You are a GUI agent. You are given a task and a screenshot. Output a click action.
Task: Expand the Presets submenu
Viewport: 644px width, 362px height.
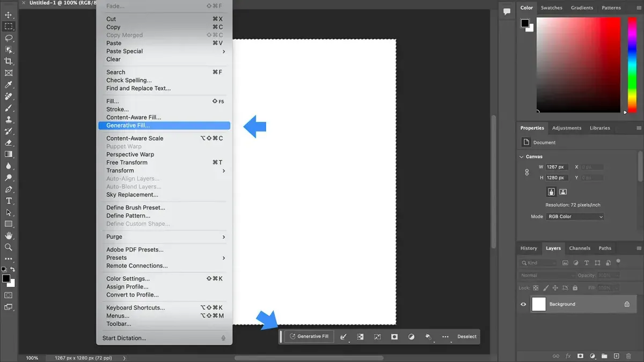(164, 258)
